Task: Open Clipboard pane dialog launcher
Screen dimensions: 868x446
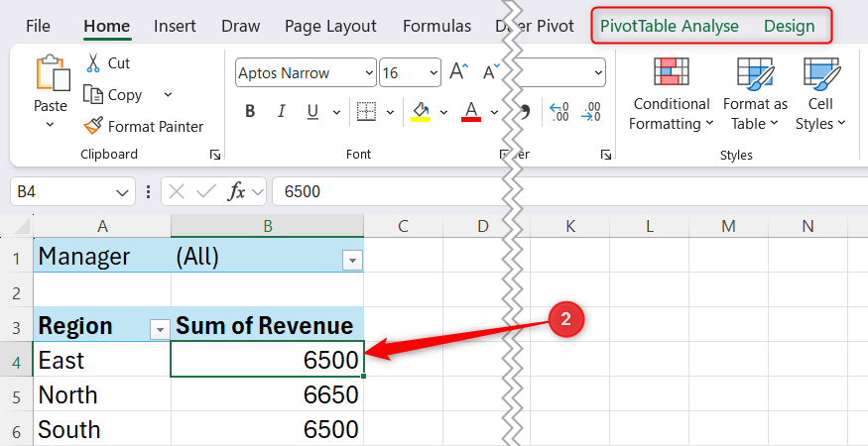Action: point(215,156)
